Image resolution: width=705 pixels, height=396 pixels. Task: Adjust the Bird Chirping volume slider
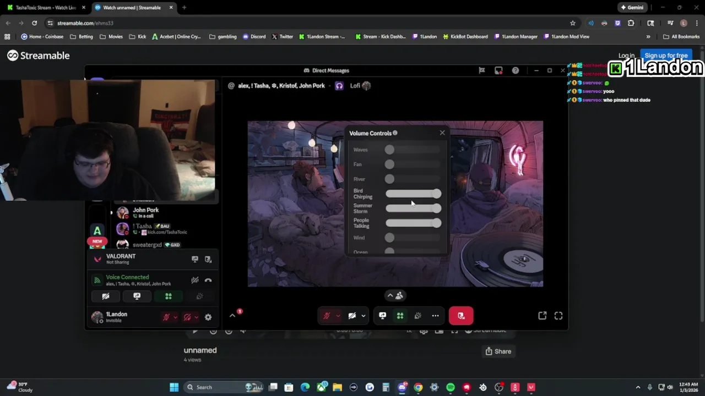tap(414, 194)
